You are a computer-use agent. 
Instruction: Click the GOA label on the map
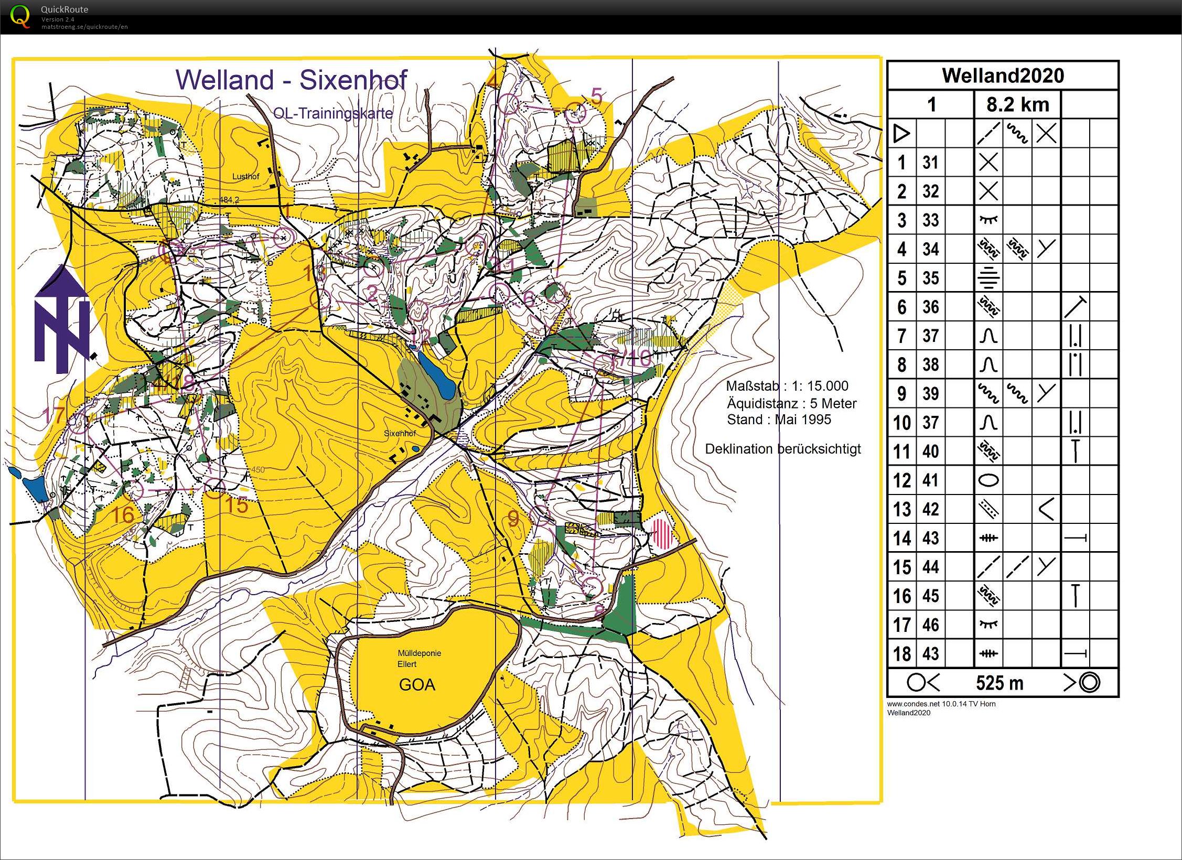(x=418, y=684)
